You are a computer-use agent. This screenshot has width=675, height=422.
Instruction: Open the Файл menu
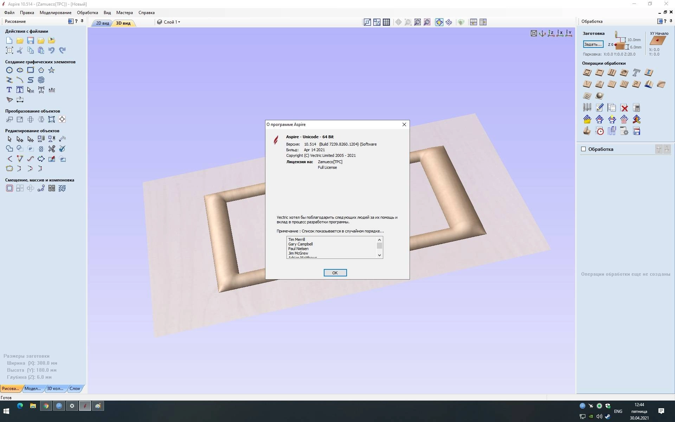click(9, 12)
